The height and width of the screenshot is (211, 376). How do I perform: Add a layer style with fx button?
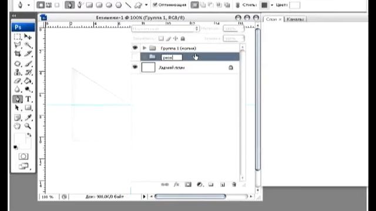(176, 185)
